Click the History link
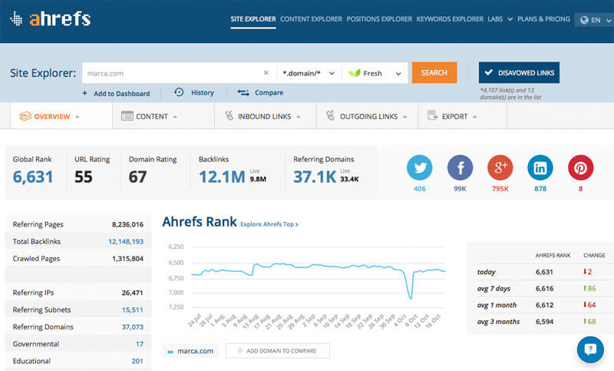 (203, 93)
